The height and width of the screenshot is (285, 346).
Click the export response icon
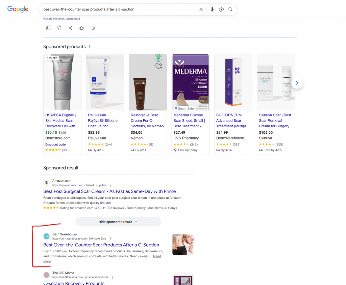click(59, 28)
